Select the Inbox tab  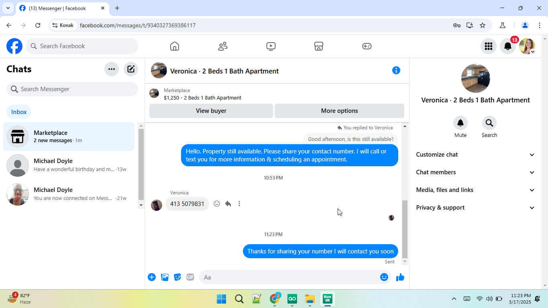(19, 112)
